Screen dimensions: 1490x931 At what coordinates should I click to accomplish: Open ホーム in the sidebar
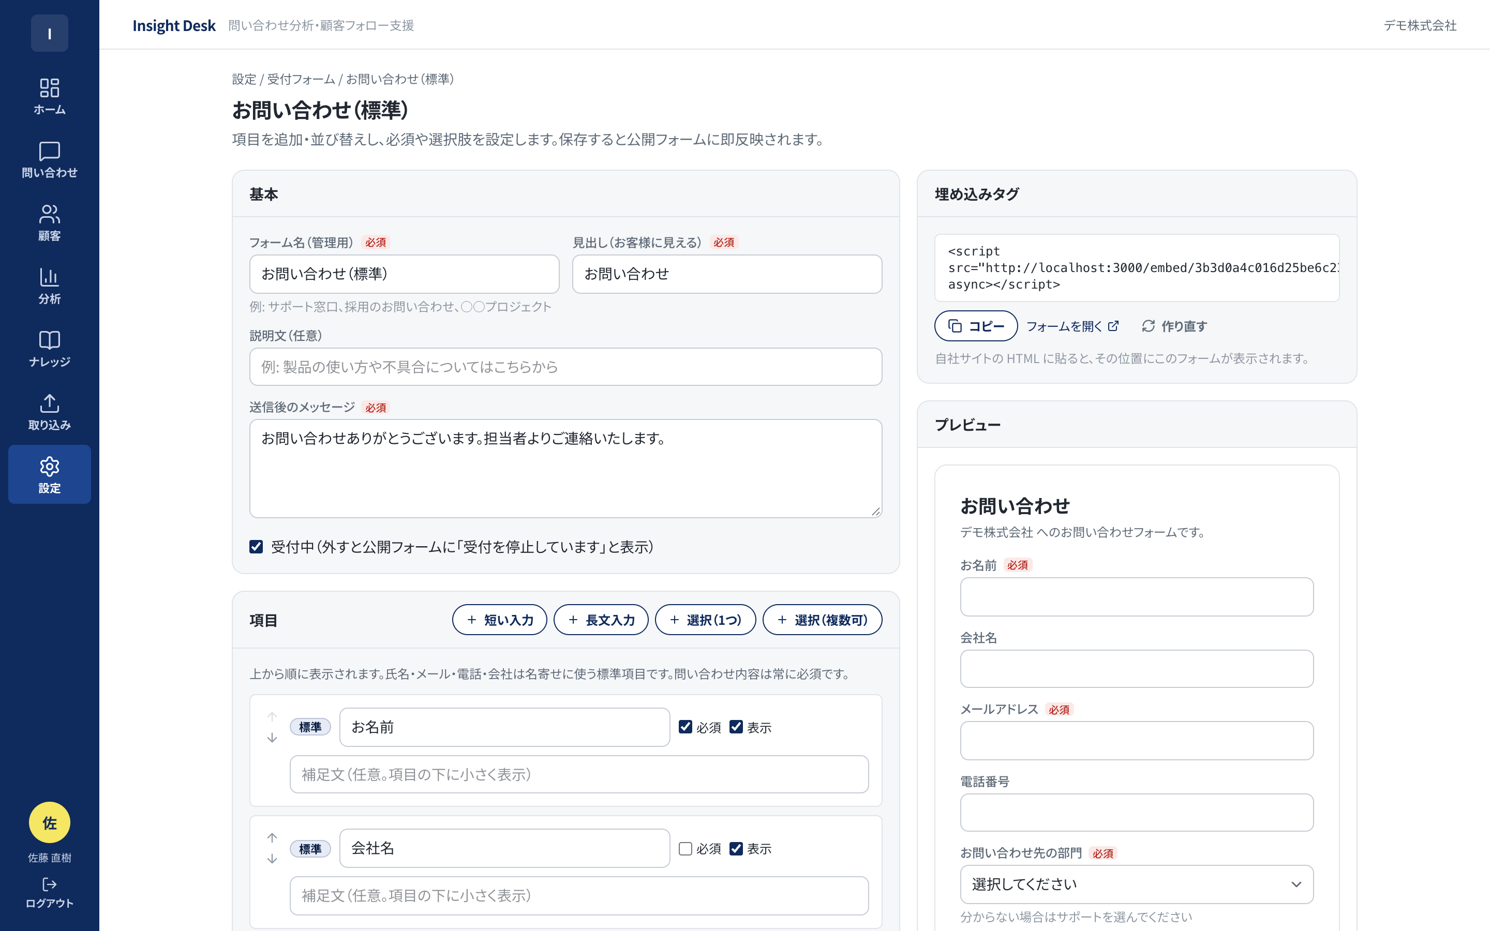49,97
